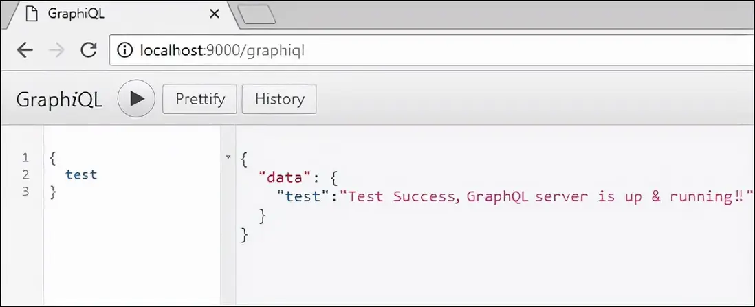Viewport: 755px width, 307px height.
Task: Click line number 3 in editor gutter
Action: point(25,192)
